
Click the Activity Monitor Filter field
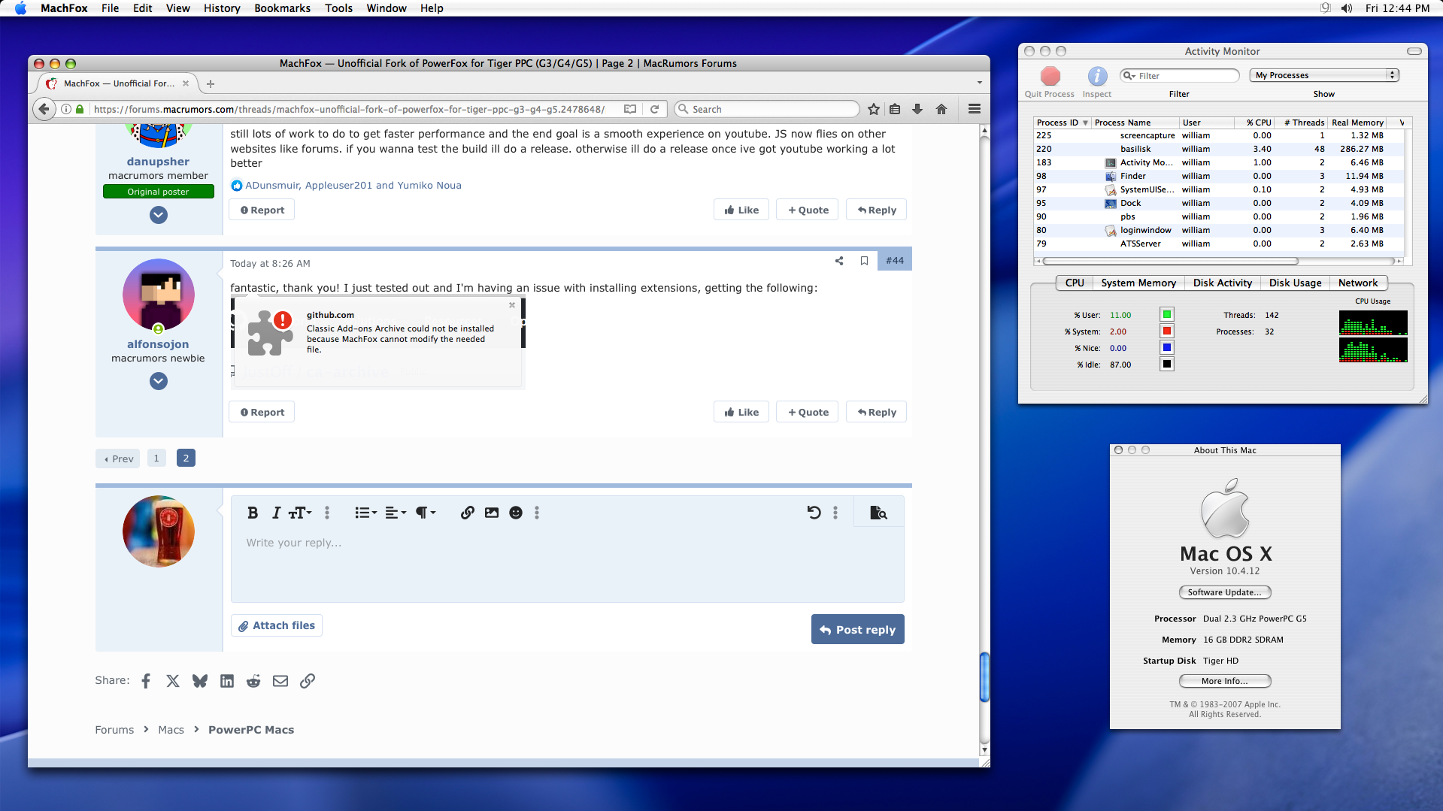(x=1179, y=75)
